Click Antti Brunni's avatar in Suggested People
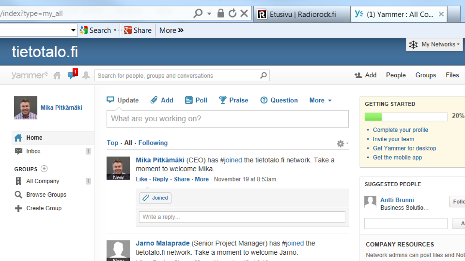The height and width of the screenshot is (261, 465). tap(370, 202)
